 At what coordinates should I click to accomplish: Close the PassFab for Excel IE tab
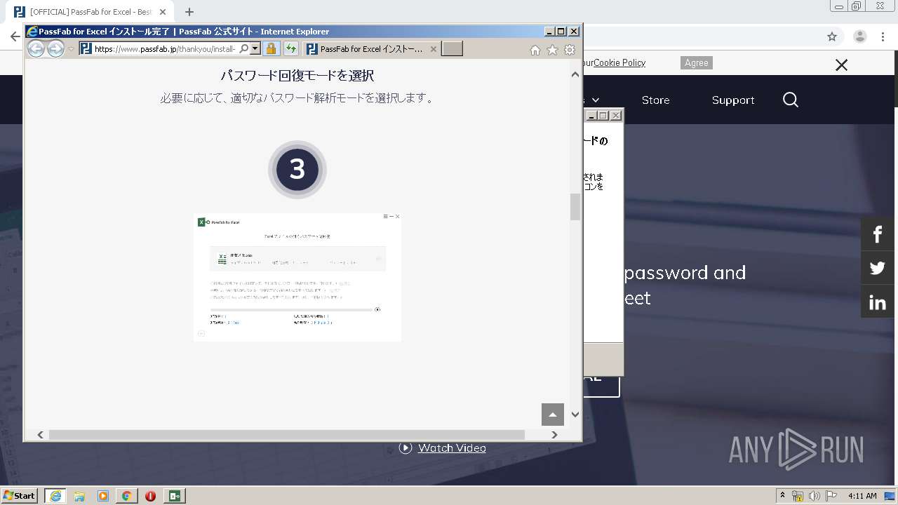pos(433,49)
